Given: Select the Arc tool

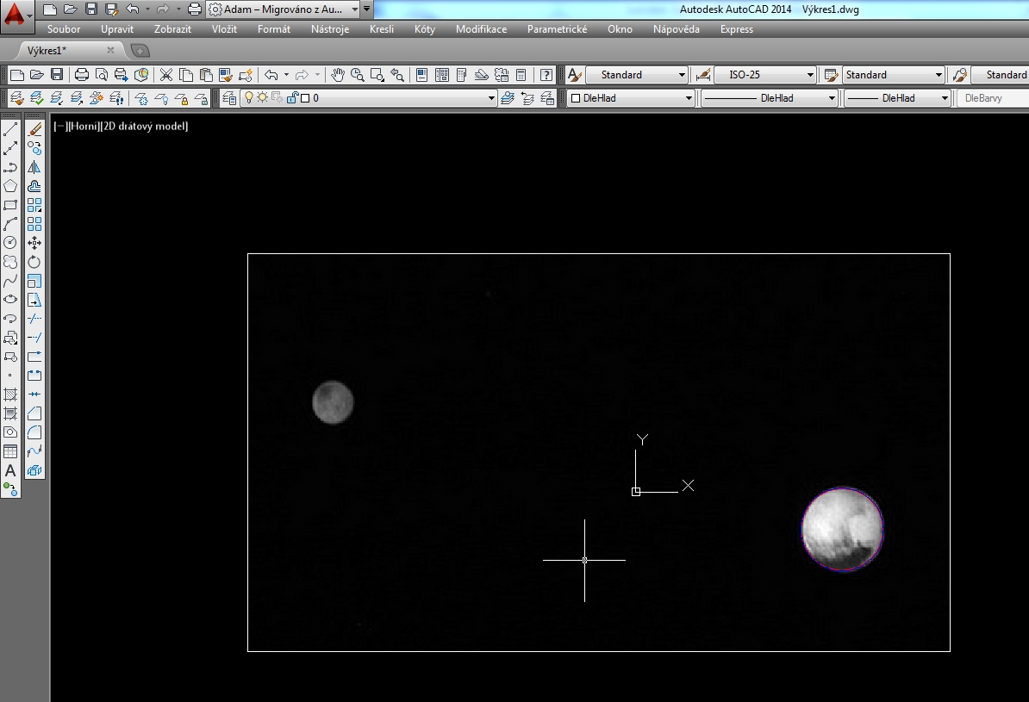Looking at the screenshot, I should coord(10,224).
